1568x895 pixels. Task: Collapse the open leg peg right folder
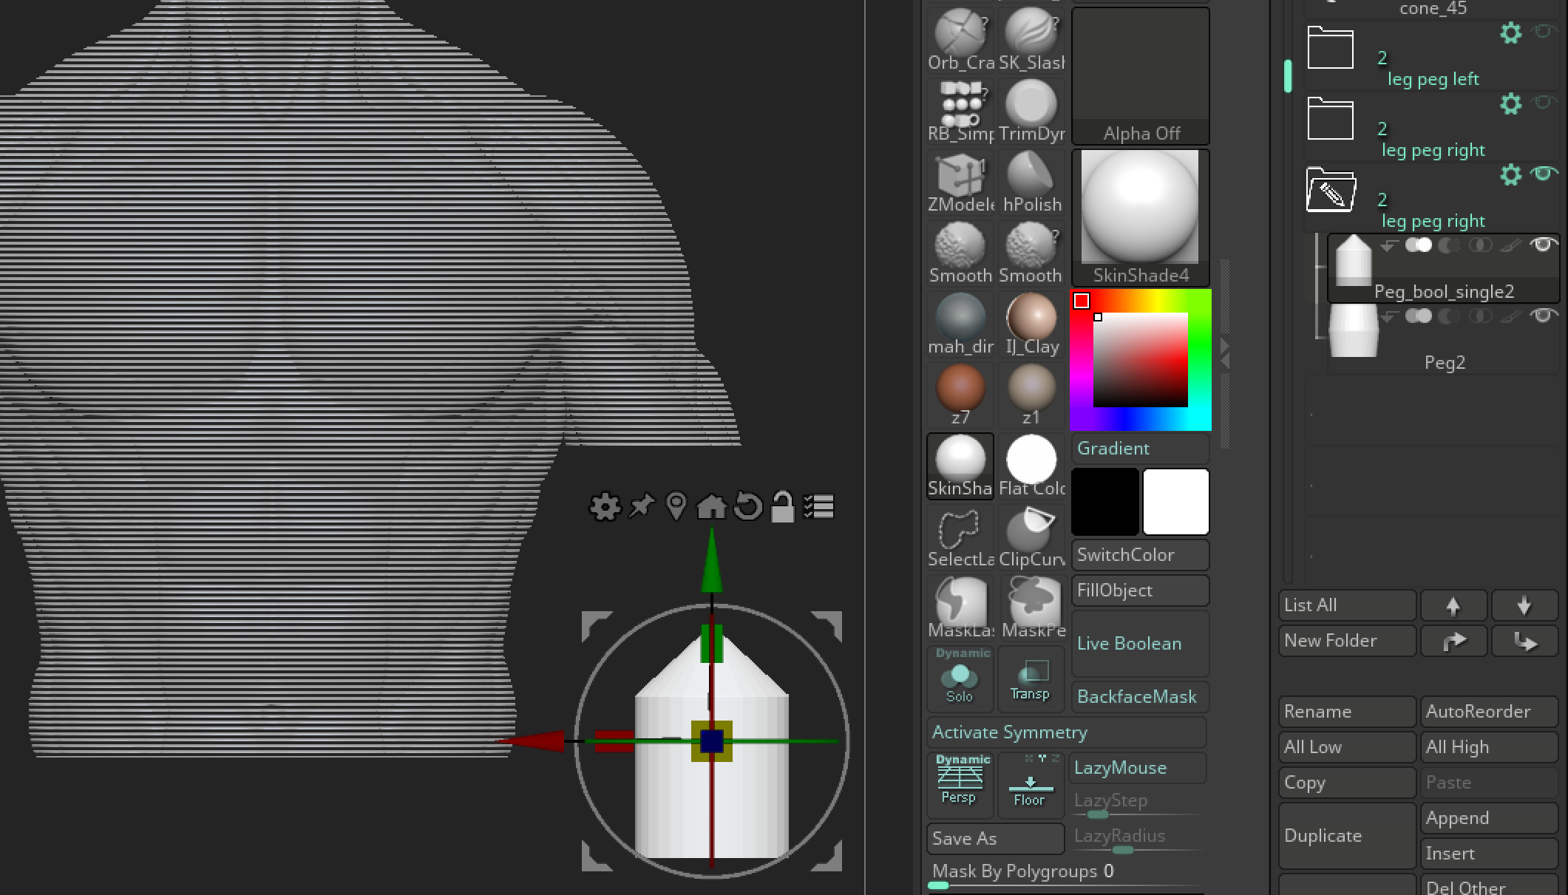tap(1330, 191)
